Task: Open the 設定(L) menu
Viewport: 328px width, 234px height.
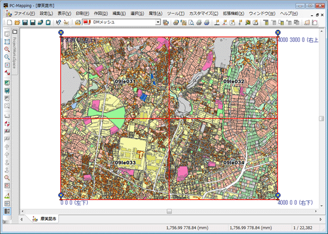Action: click(47, 14)
